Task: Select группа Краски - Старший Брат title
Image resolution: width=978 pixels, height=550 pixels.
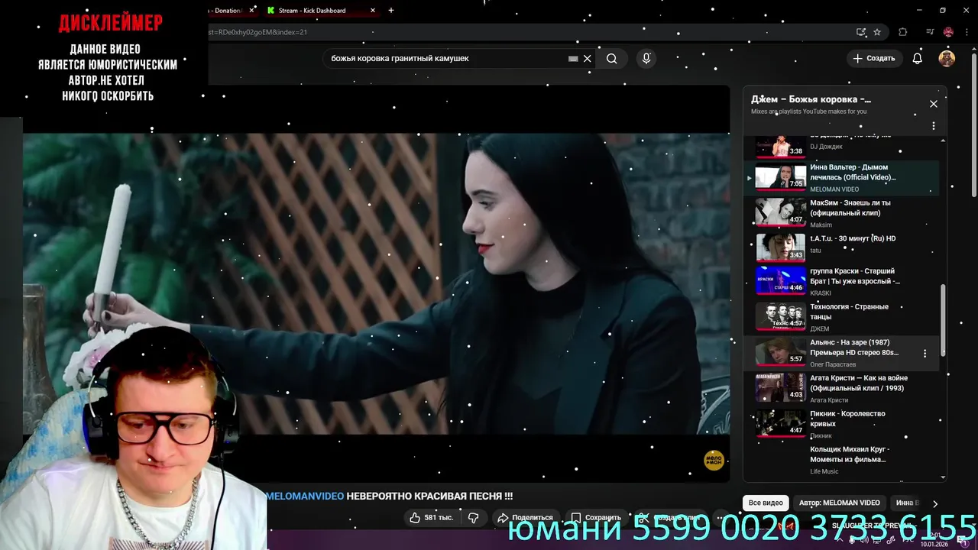Action: click(855, 276)
